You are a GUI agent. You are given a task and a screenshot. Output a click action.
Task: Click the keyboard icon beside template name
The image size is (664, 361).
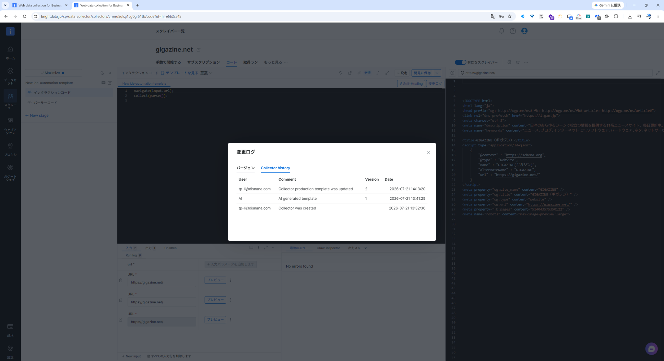[x=103, y=83]
